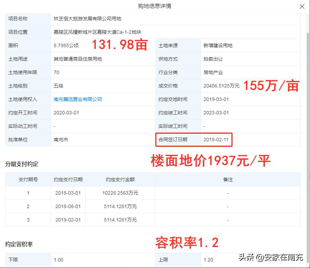The image size is (310, 268).
Task: Click the 备注 column header
Action: point(228,179)
